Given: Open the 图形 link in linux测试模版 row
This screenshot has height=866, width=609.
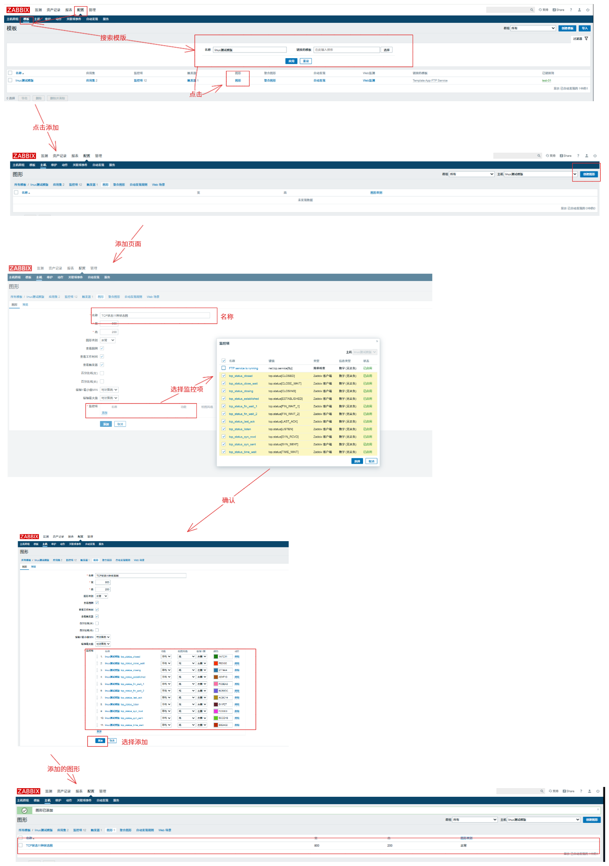Looking at the screenshot, I should coord(238,81).
